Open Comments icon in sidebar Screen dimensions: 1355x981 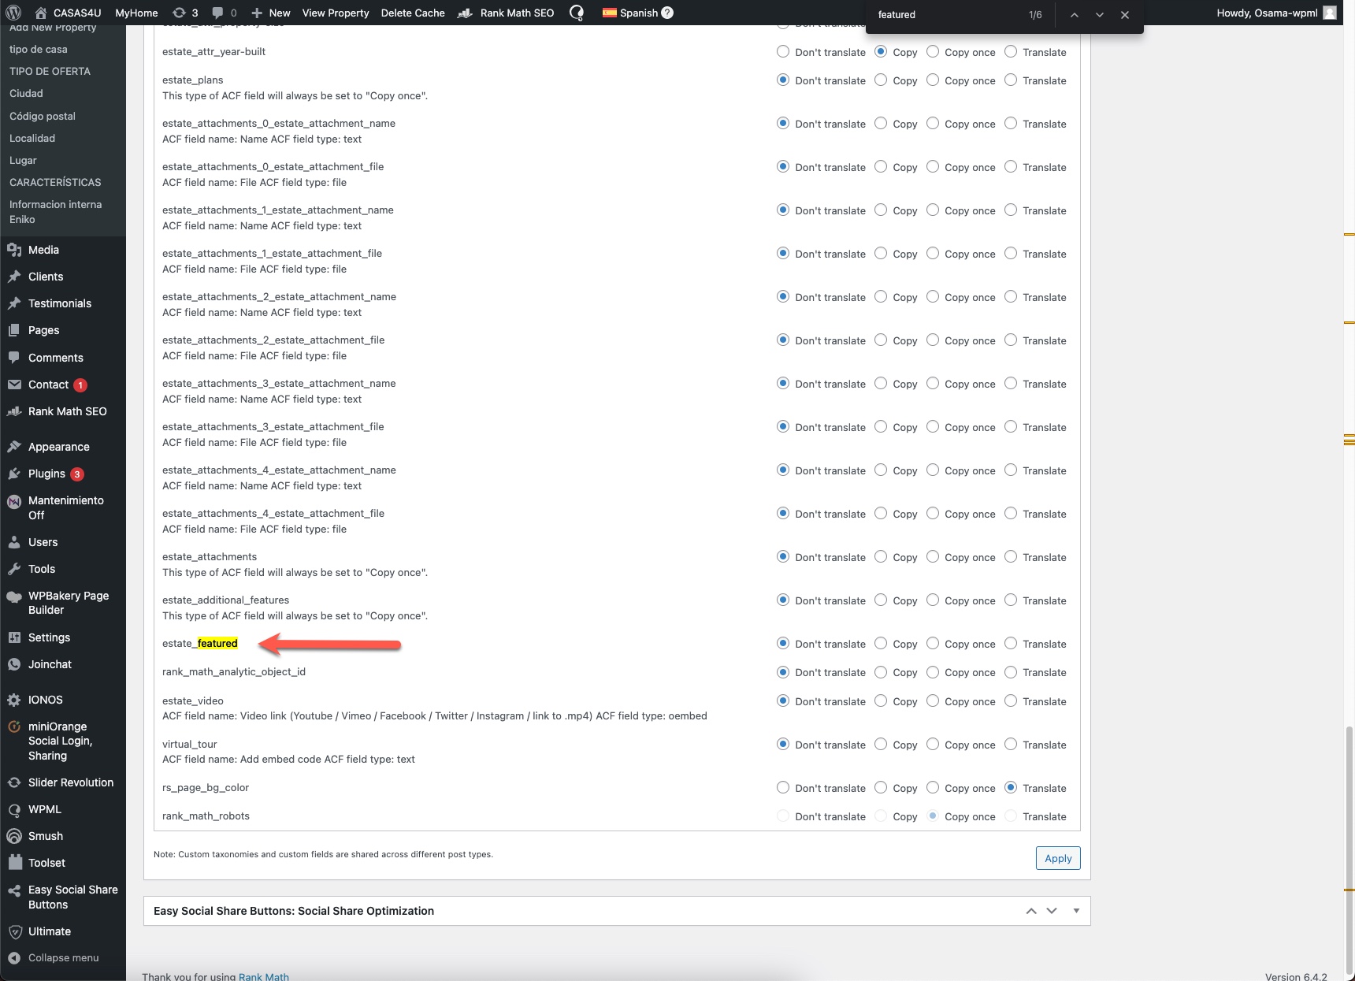(x=14, y=358)
